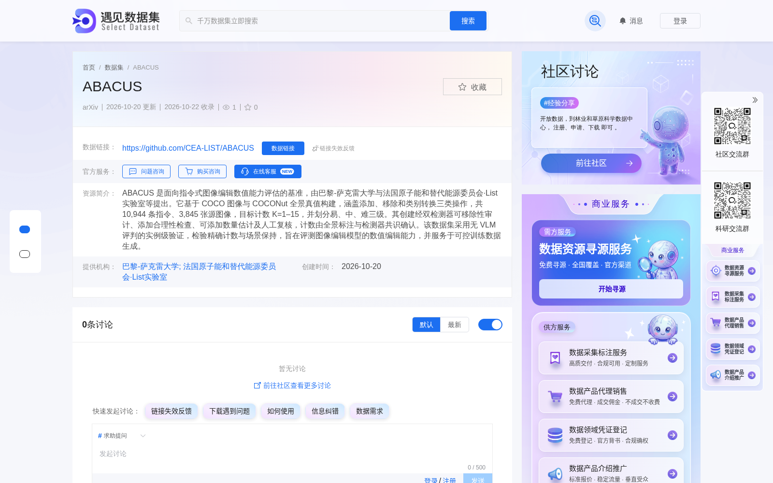Click arrow on 数据产品代理销售 card
Image resolution: width=773 pixels, height=483 pixels.
[673, 397]
